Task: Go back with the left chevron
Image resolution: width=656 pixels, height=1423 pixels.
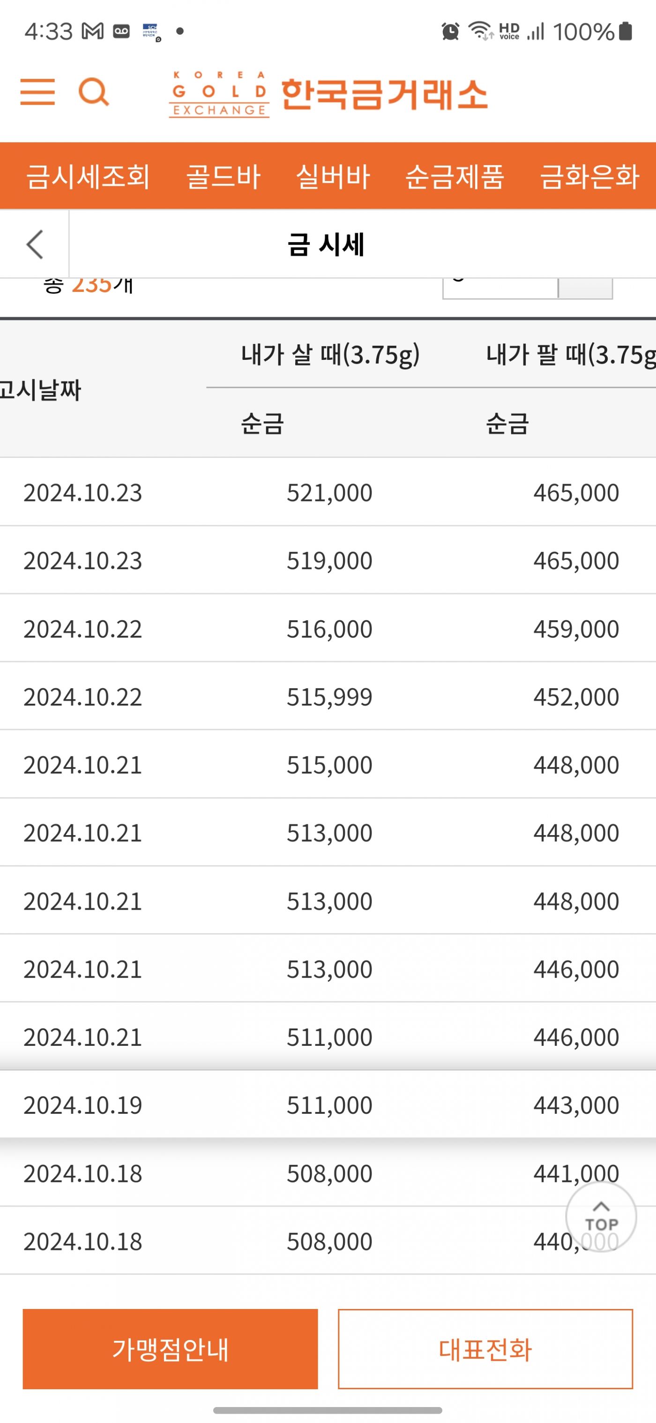Action: pos(35,244)
